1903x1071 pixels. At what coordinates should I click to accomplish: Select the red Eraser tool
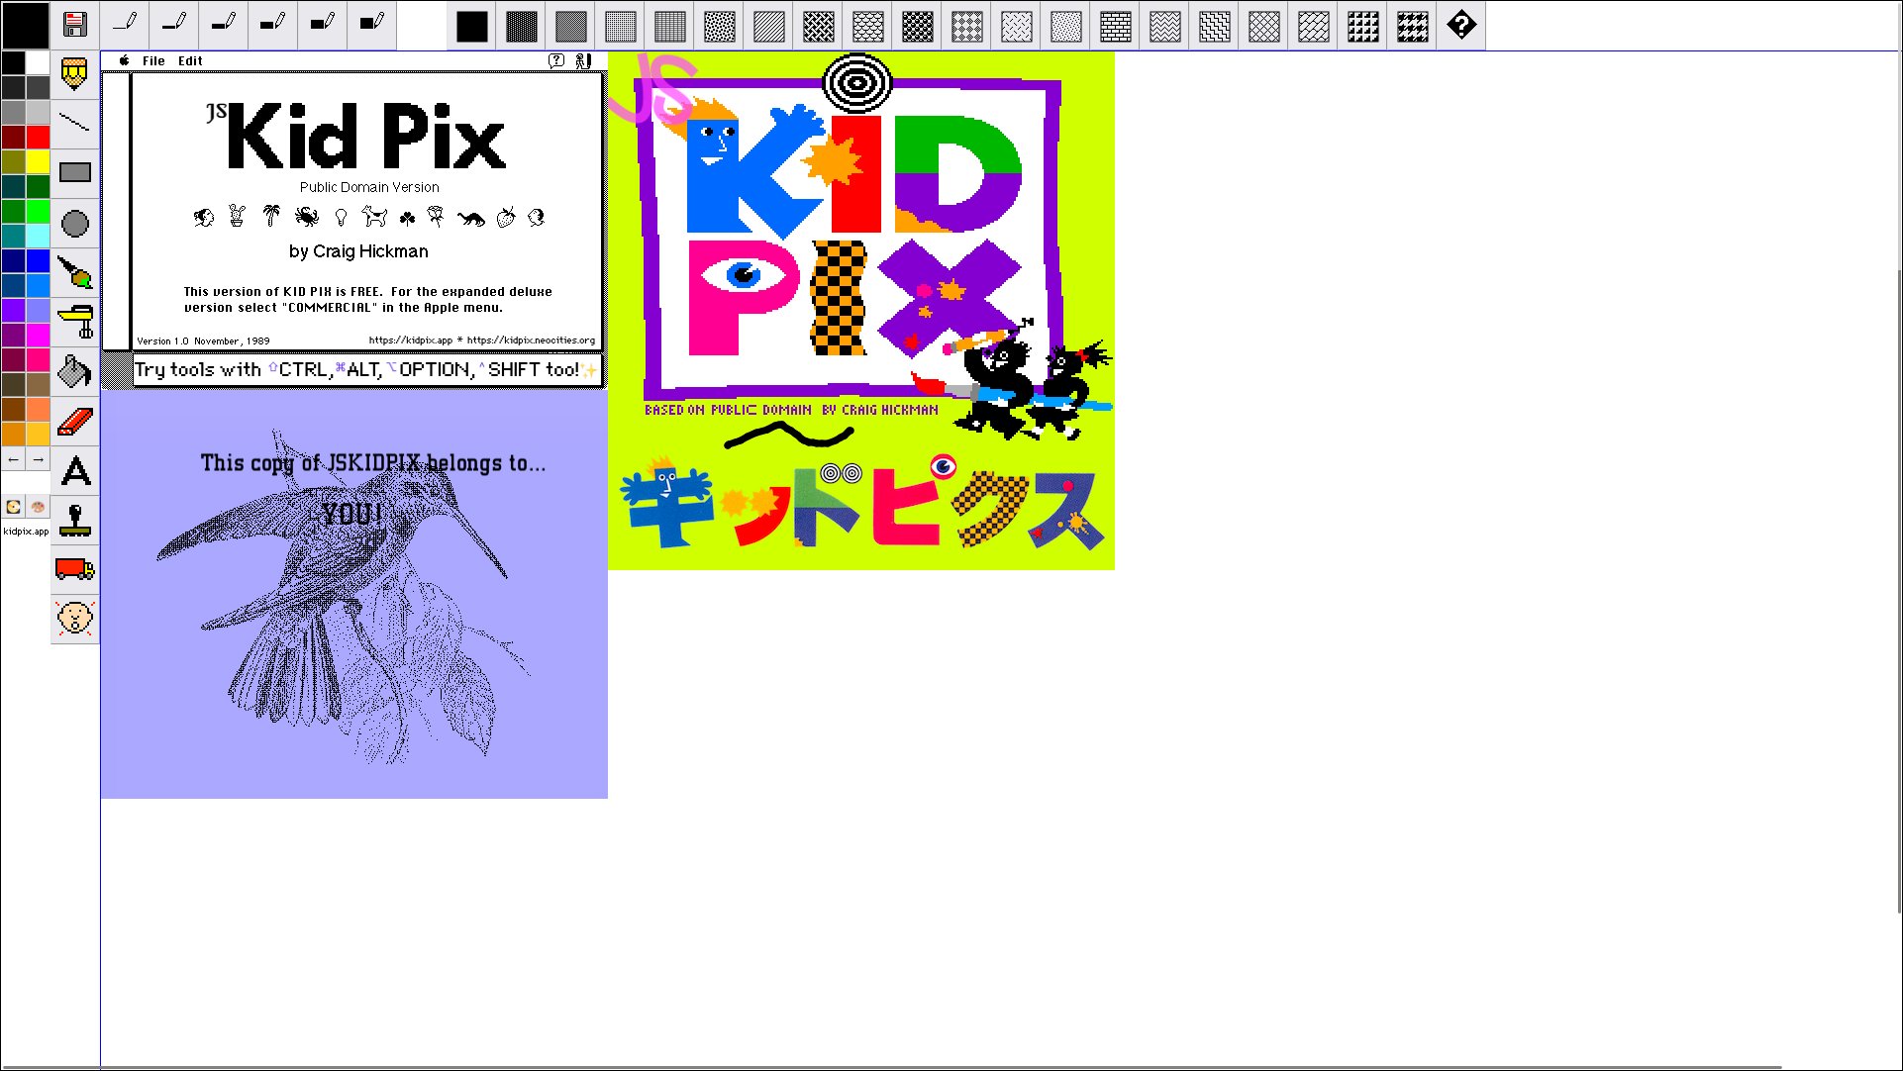(75, 421)
